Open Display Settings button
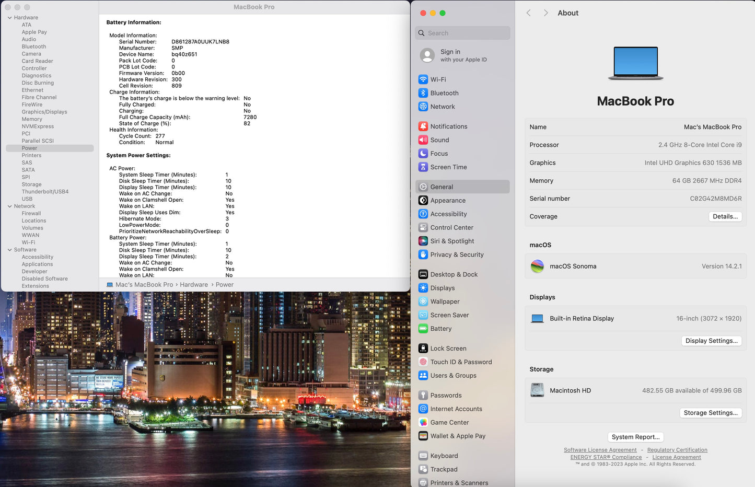Viewport: 755px width, 487px height. tap(712, 341)
